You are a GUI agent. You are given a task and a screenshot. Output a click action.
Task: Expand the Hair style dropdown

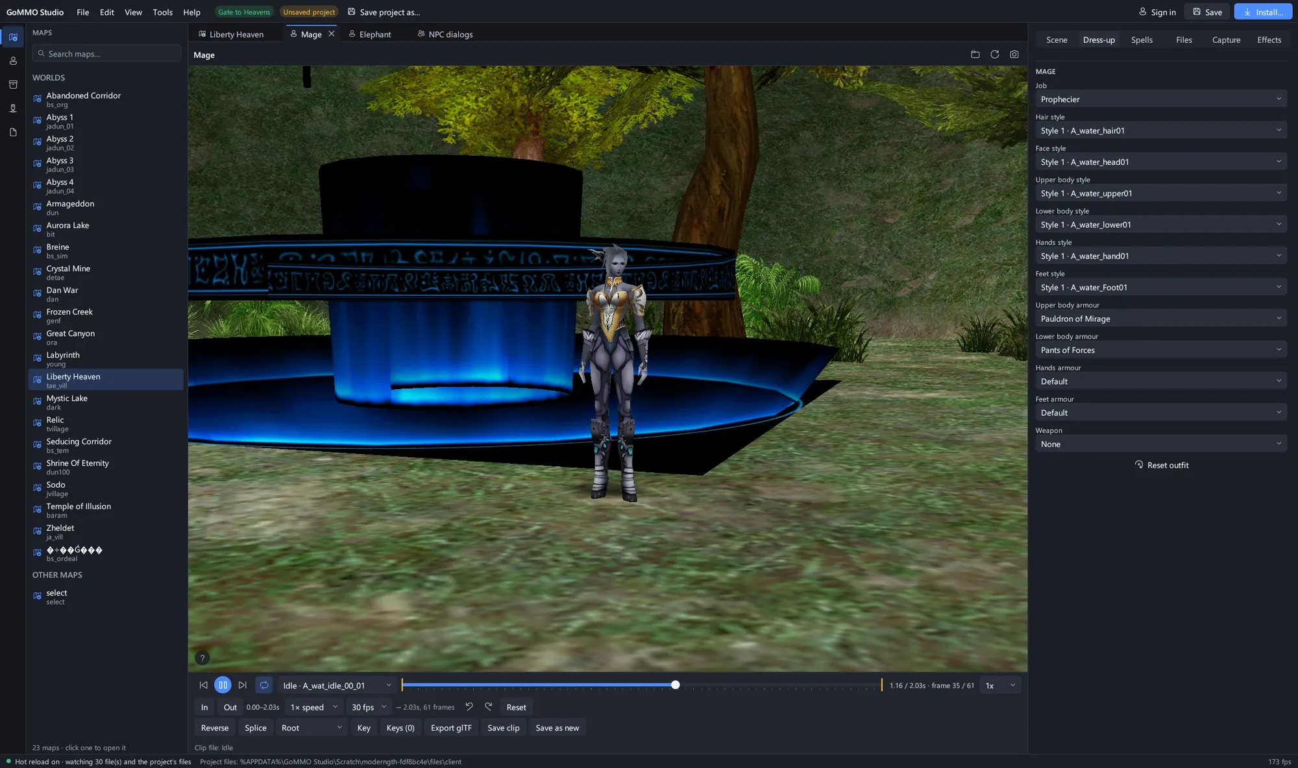pyautogui.click(x=1160, y=130)
